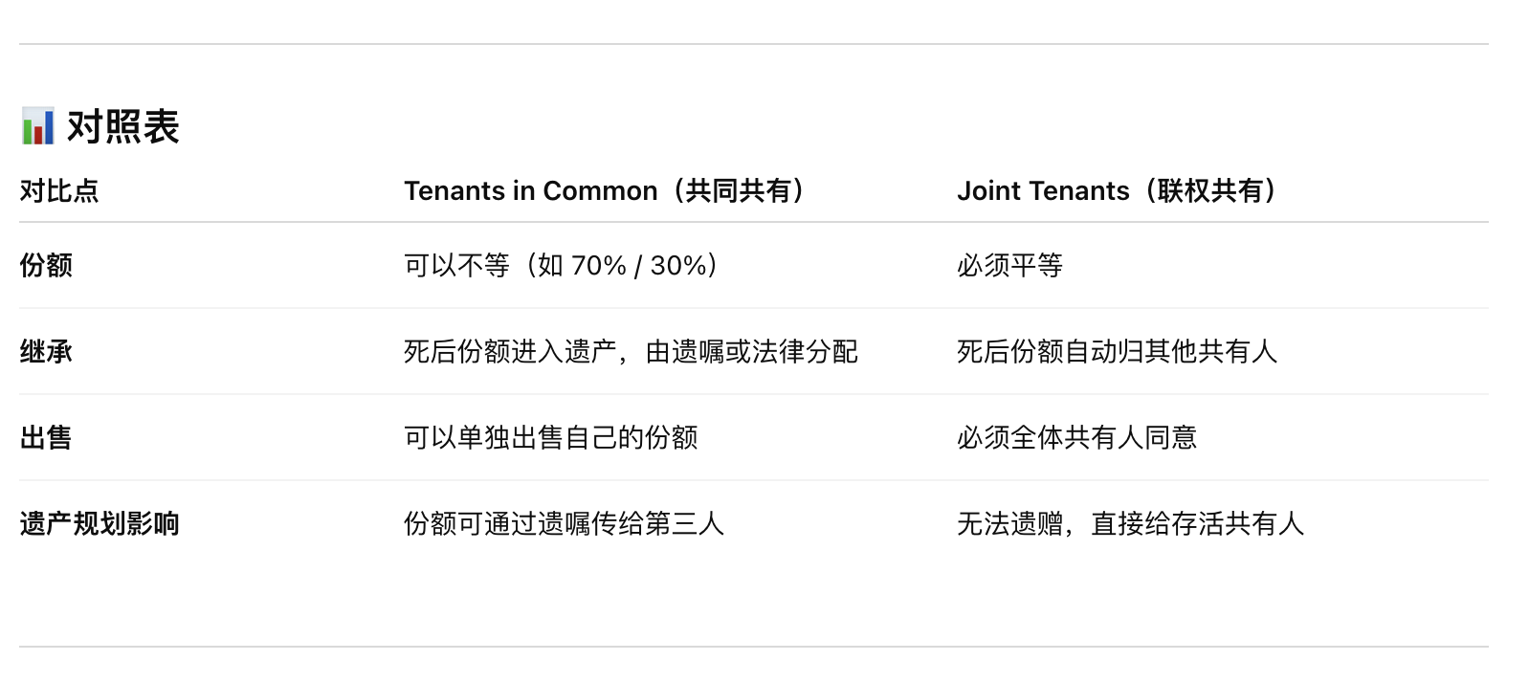1529x683 pixels.
Task: Click the 对比点 column header
Action: (59, 190)
